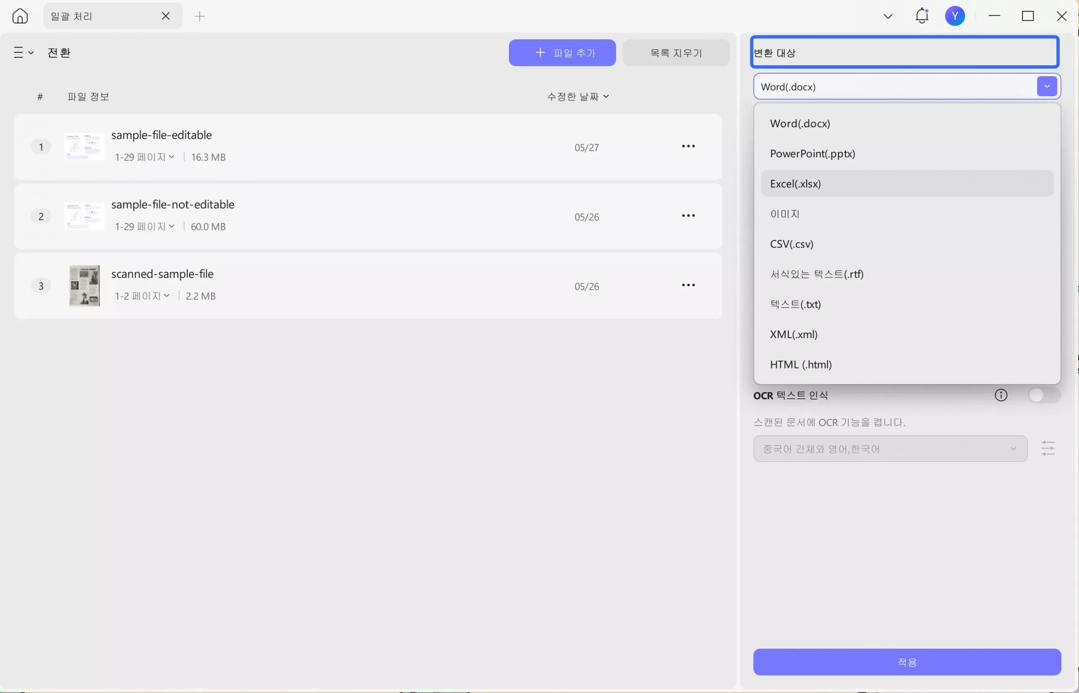Open more options for scanned-sample-file
Image resolution: width=1079 pixels, height=693 pixels.
(688, 285)
